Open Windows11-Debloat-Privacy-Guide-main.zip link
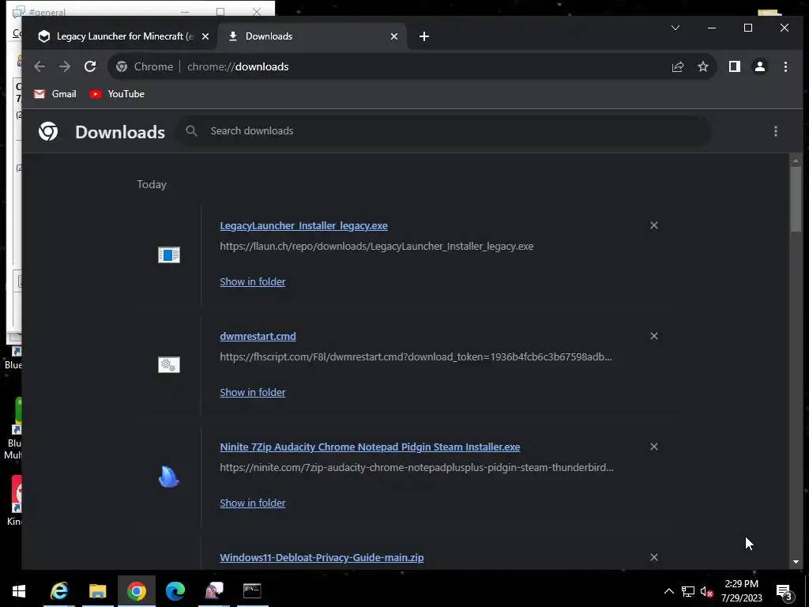 point(322,557)
